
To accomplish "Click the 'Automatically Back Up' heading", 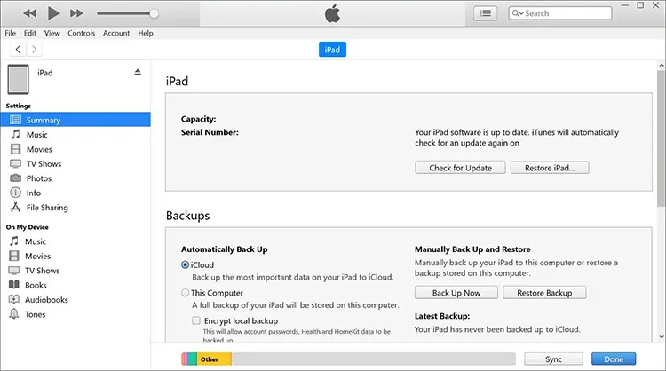I will point(225,249).
